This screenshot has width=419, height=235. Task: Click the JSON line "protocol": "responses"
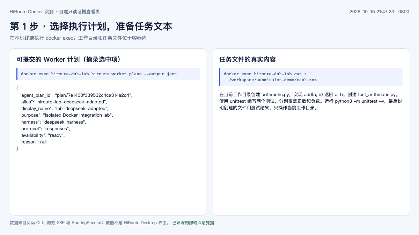pos(45,128)
